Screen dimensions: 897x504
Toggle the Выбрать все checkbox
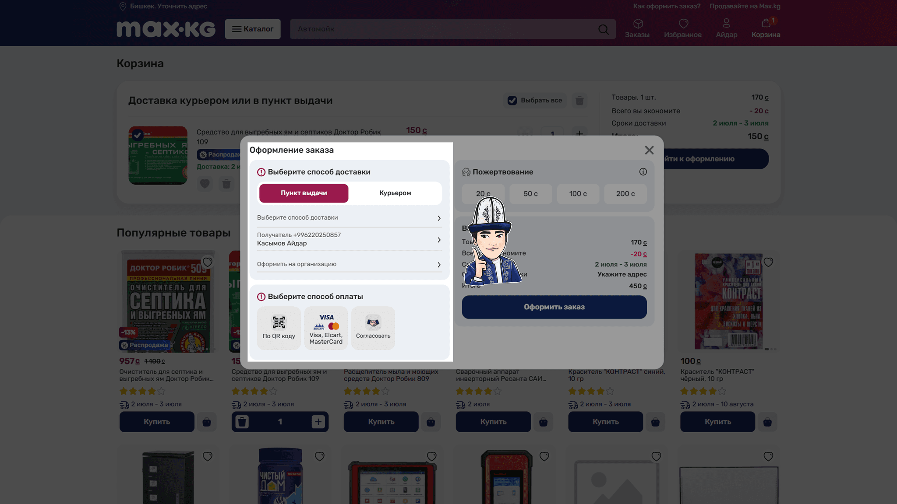(512, 100)
